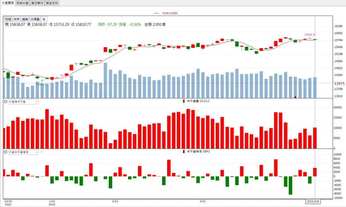Open help question mark beside 外資未平倉增減
This screenshot has width=346, height=207.
[x=42, y=152]
